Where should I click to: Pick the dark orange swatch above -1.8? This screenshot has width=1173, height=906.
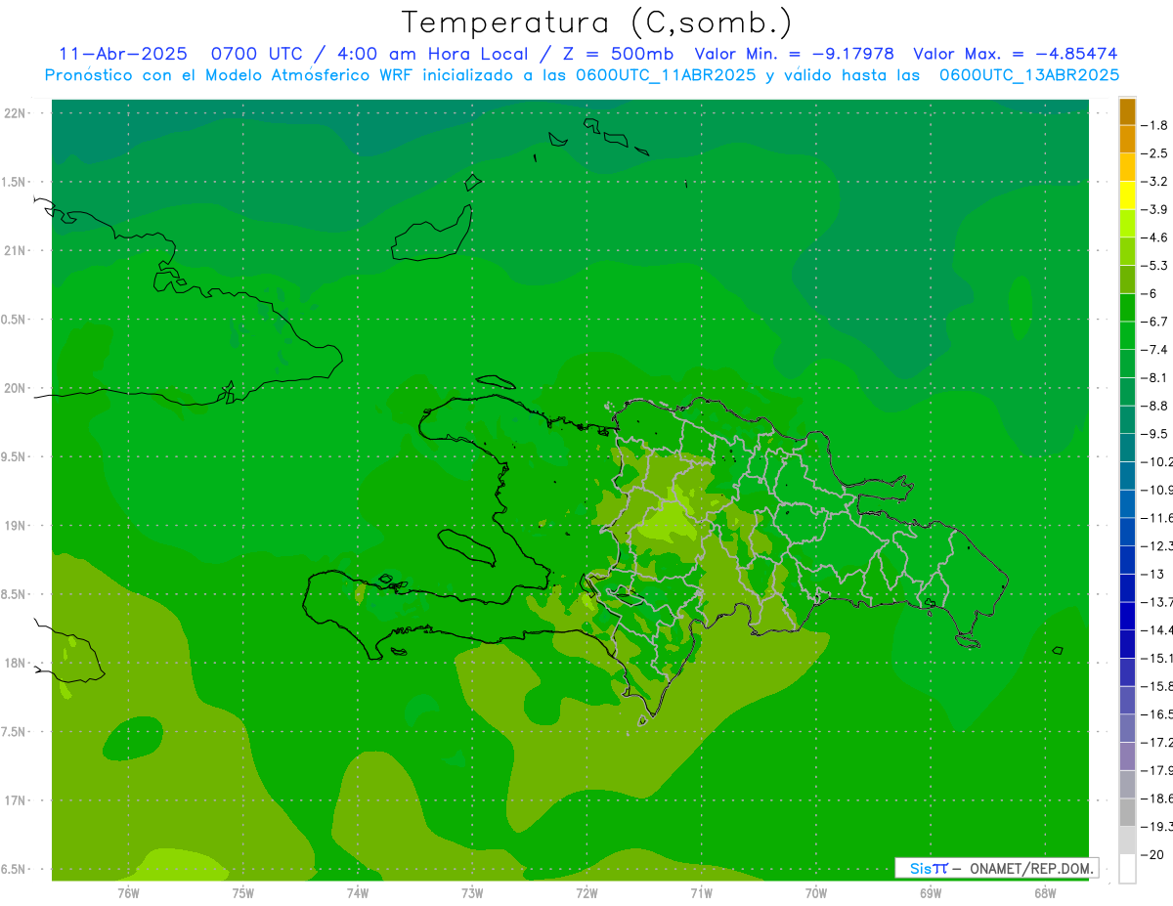tap(1127, 111)
